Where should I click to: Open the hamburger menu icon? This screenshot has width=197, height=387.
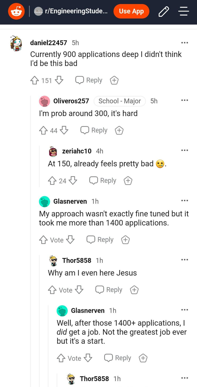click(184, 12)
